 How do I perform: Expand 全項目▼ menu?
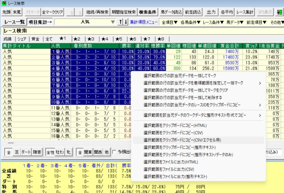click(169, 22)
